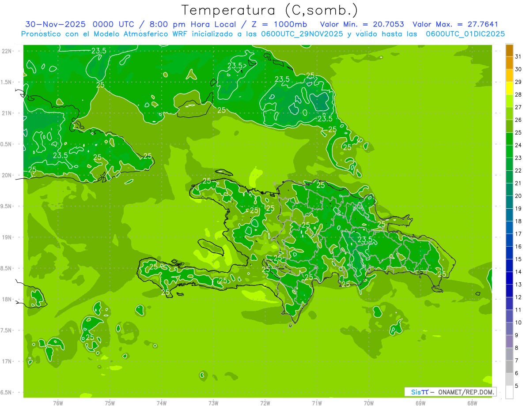Select the 30-Nov-2025 0000 UTC date text
The height and width of the screenshot is (409, 530).
point(73,25)
